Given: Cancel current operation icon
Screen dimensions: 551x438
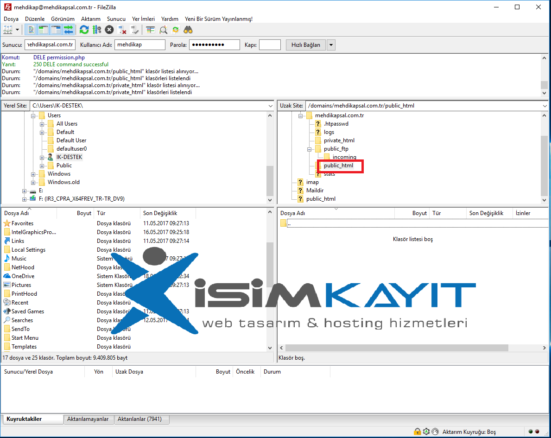Looking at the screenshot, I should 109,30.
